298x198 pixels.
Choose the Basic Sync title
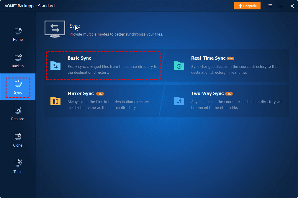click(79, 58)
